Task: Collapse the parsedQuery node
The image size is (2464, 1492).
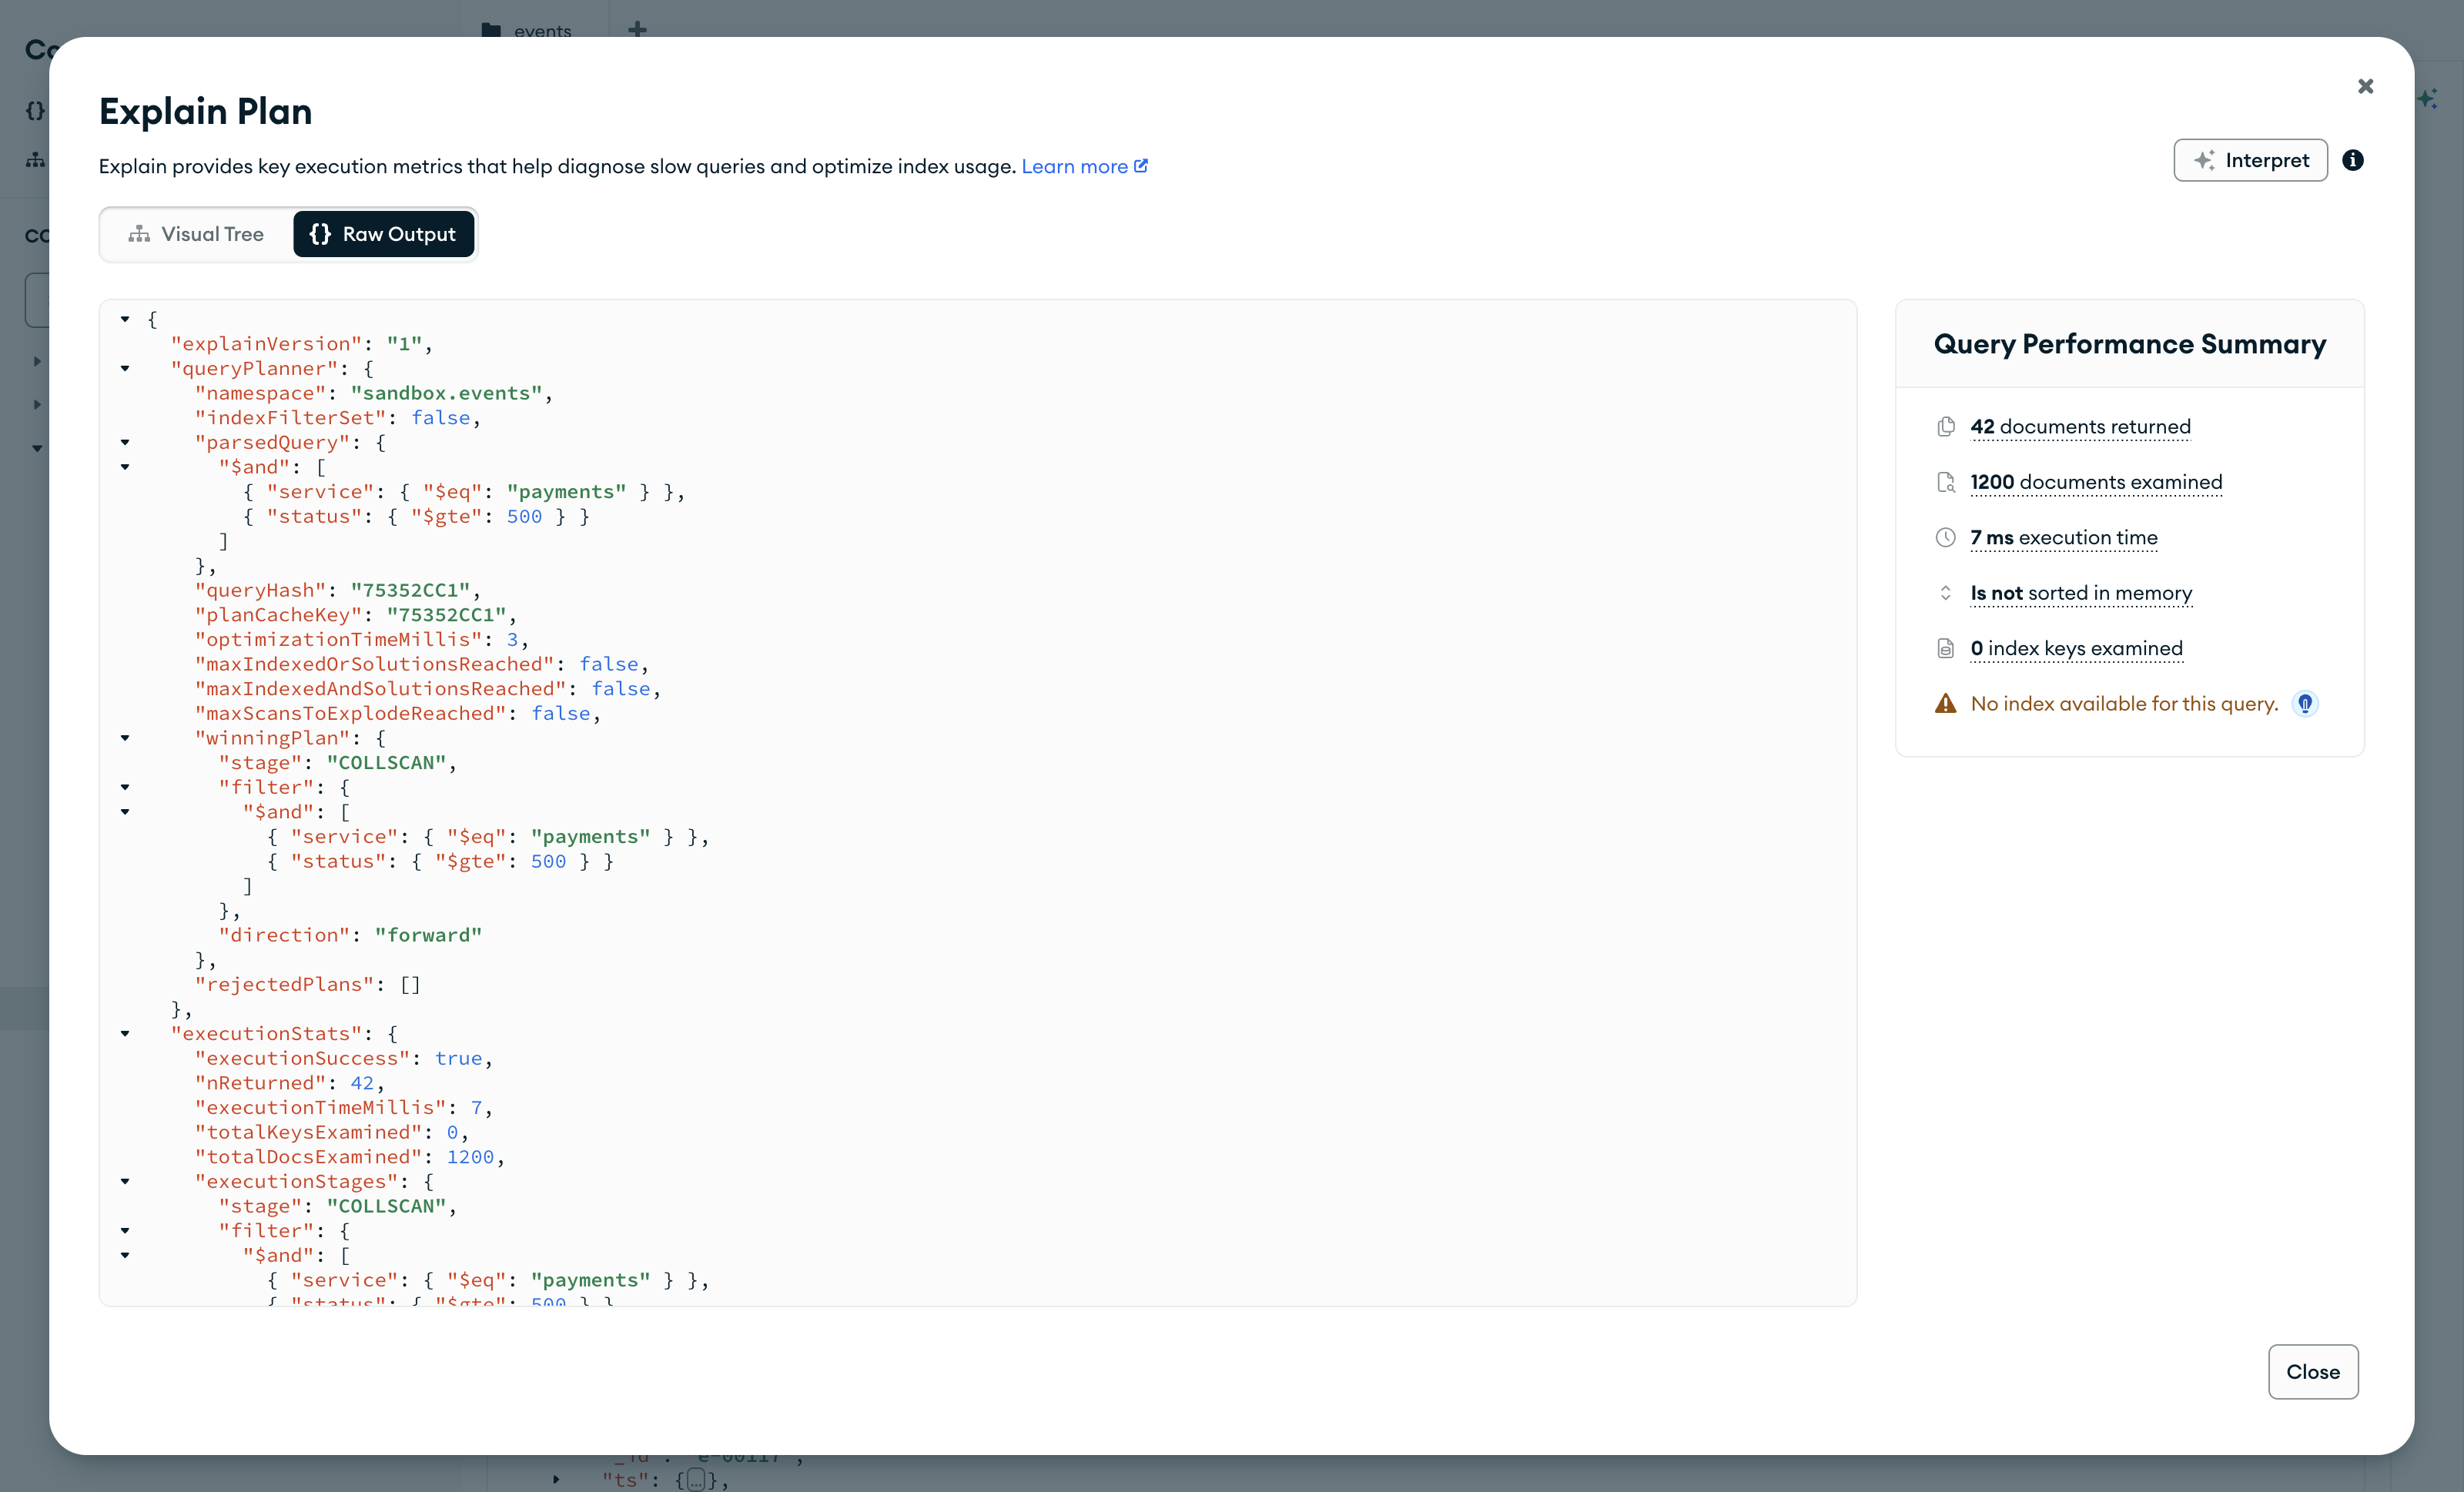Action: 125,443
